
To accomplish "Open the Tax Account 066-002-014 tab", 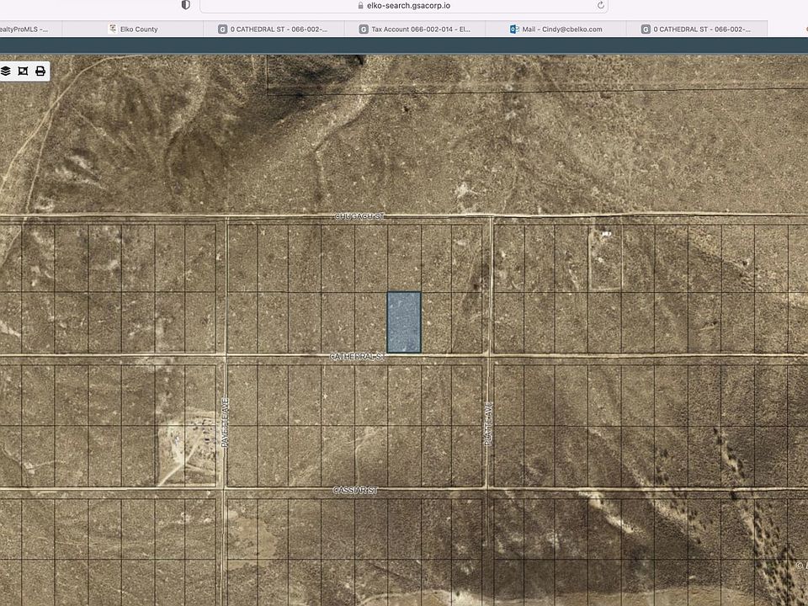I will click(x=415, y=29).
